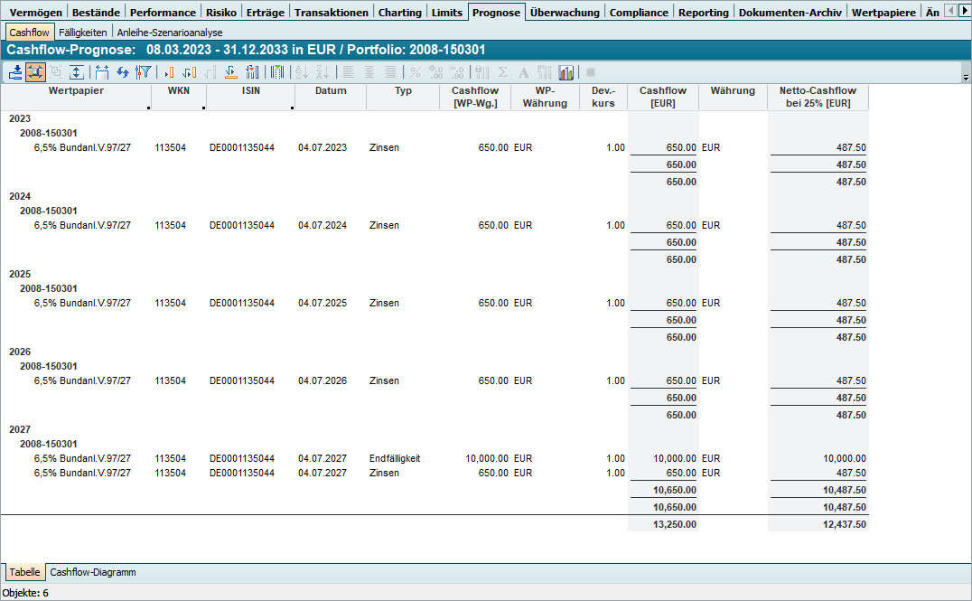Click the export (download) icon in toolbar
972x601 pixels.
(x=15, y=72)
